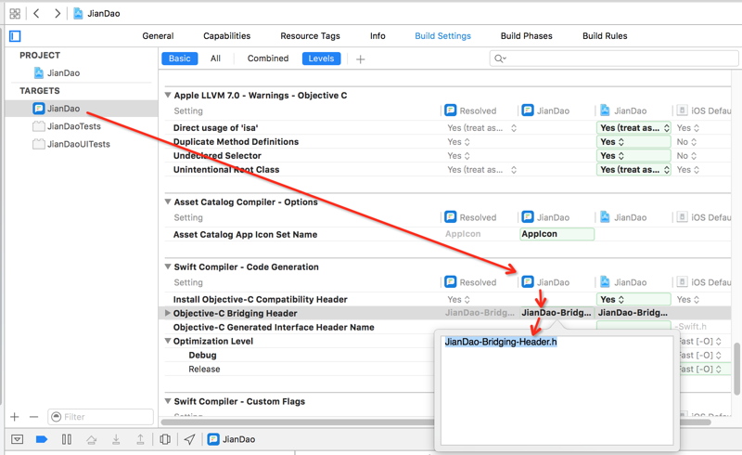Open the Build Rules tab
742x455 pixels.
[605, 36]
